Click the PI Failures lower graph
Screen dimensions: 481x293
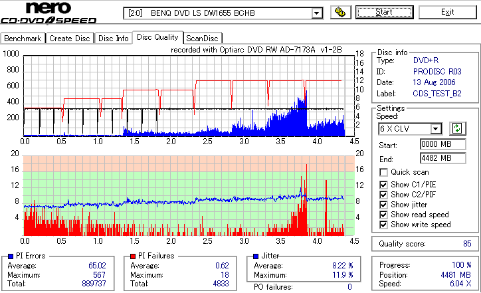189,196
